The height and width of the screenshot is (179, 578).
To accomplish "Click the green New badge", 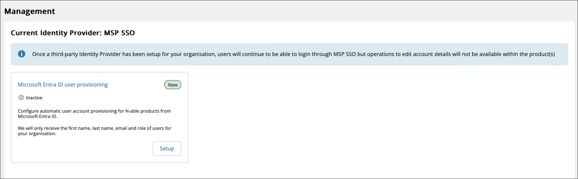I will tap(172, 85).
